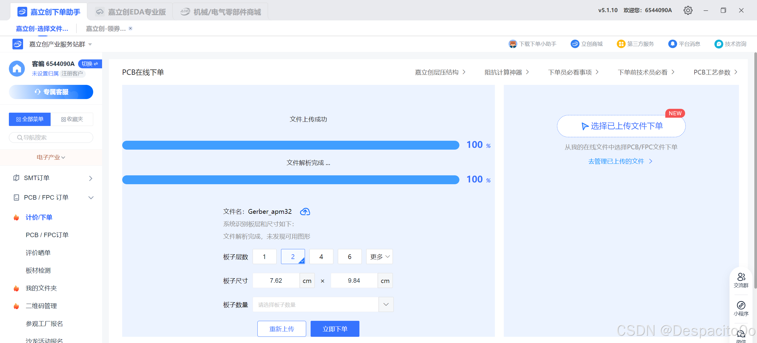Click the 立即下单 order button
The image size is (757, 343).
[x=335, y=329]
